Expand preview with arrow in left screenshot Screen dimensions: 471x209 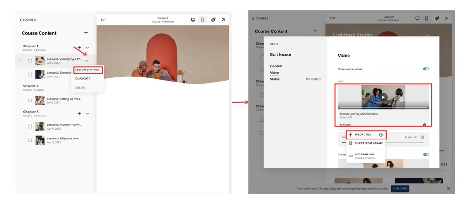[223, 20]
